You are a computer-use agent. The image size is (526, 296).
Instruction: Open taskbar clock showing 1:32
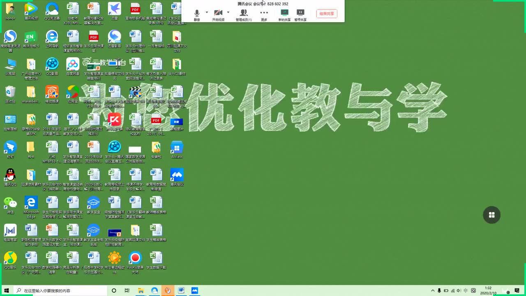[x=488, y=290]
